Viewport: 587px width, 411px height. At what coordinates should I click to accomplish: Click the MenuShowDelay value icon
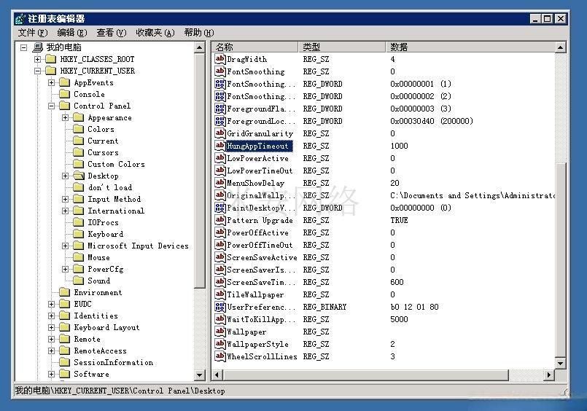220,183
